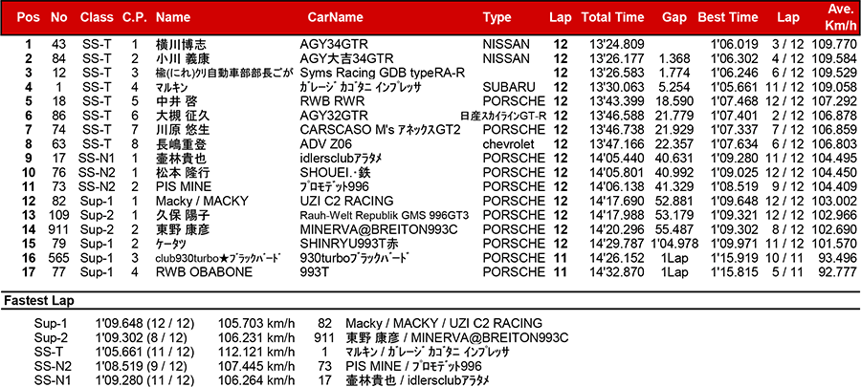The height and width of the screenshot is (387, 861).
Task: Click car name 'AGY32GTR'
Action: tap(334, 117)
